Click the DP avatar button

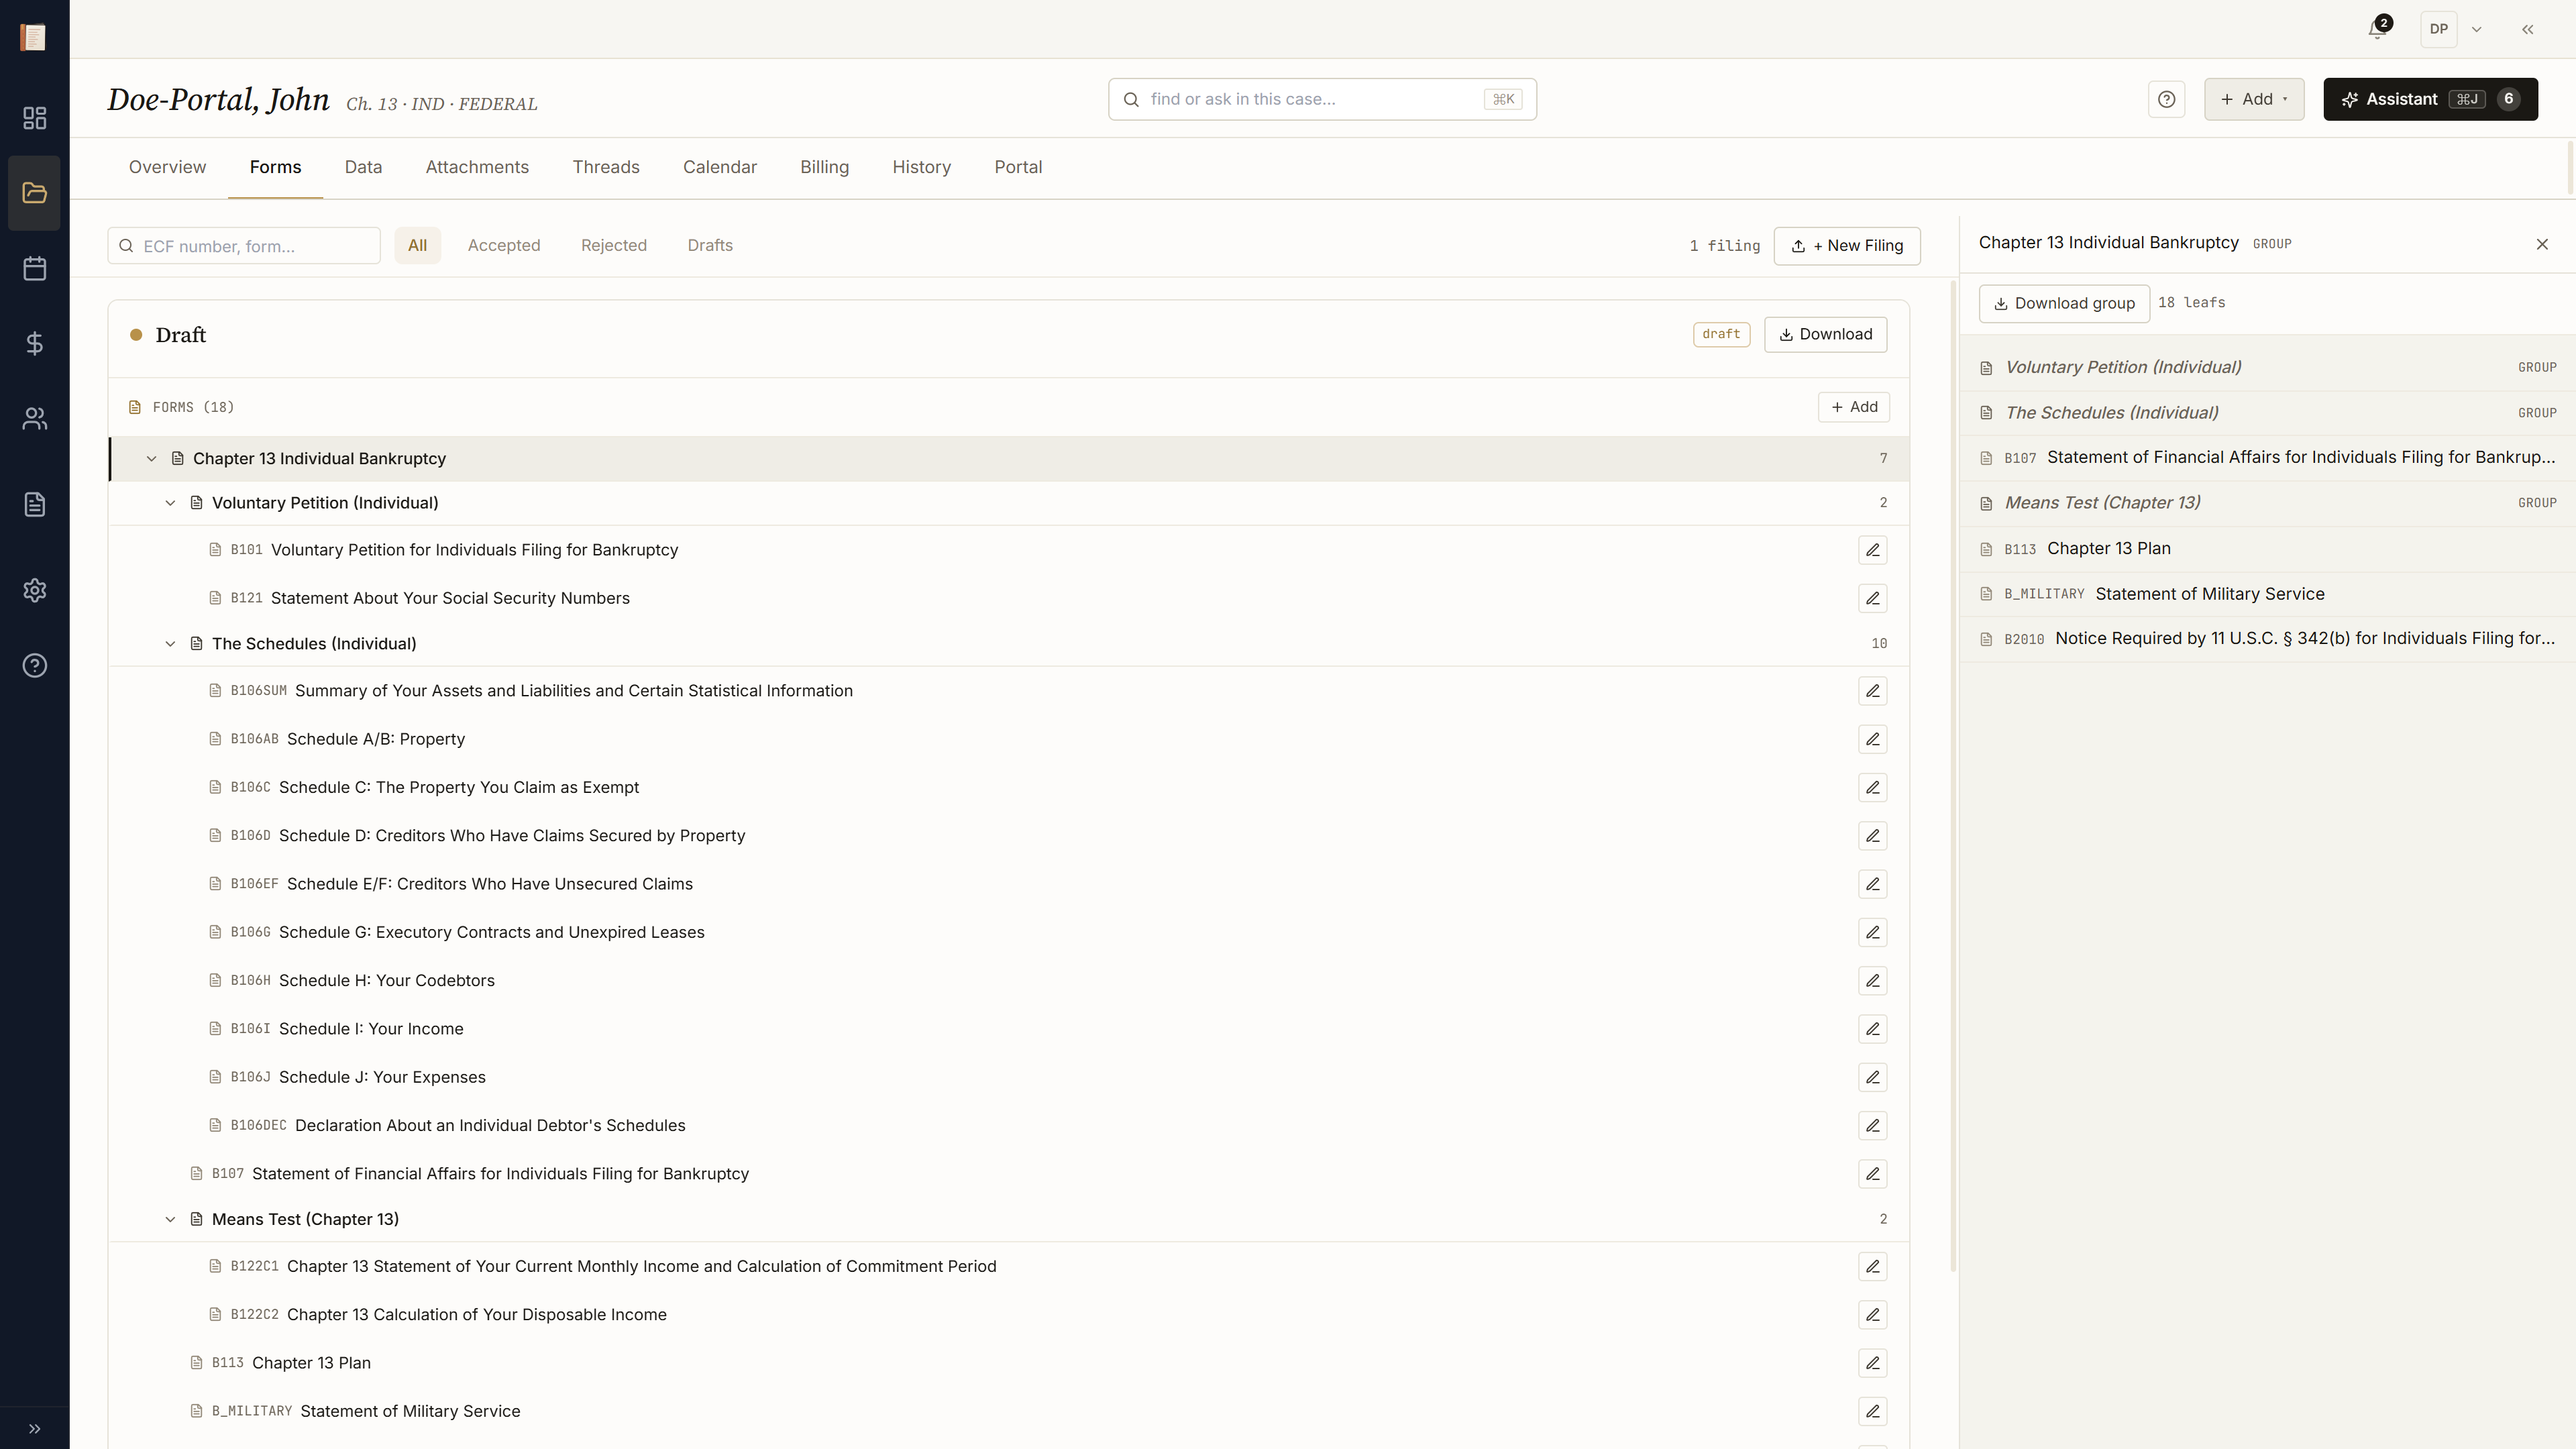[2438, 29]
